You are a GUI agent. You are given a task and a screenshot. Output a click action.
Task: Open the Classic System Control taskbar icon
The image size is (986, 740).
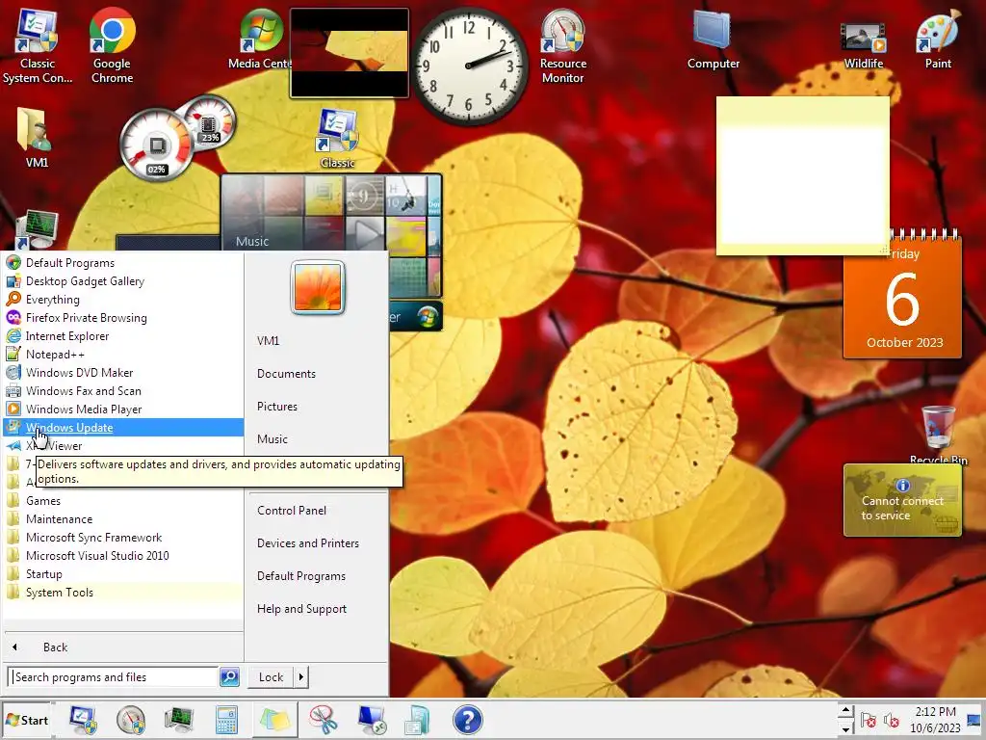(83, 720)
